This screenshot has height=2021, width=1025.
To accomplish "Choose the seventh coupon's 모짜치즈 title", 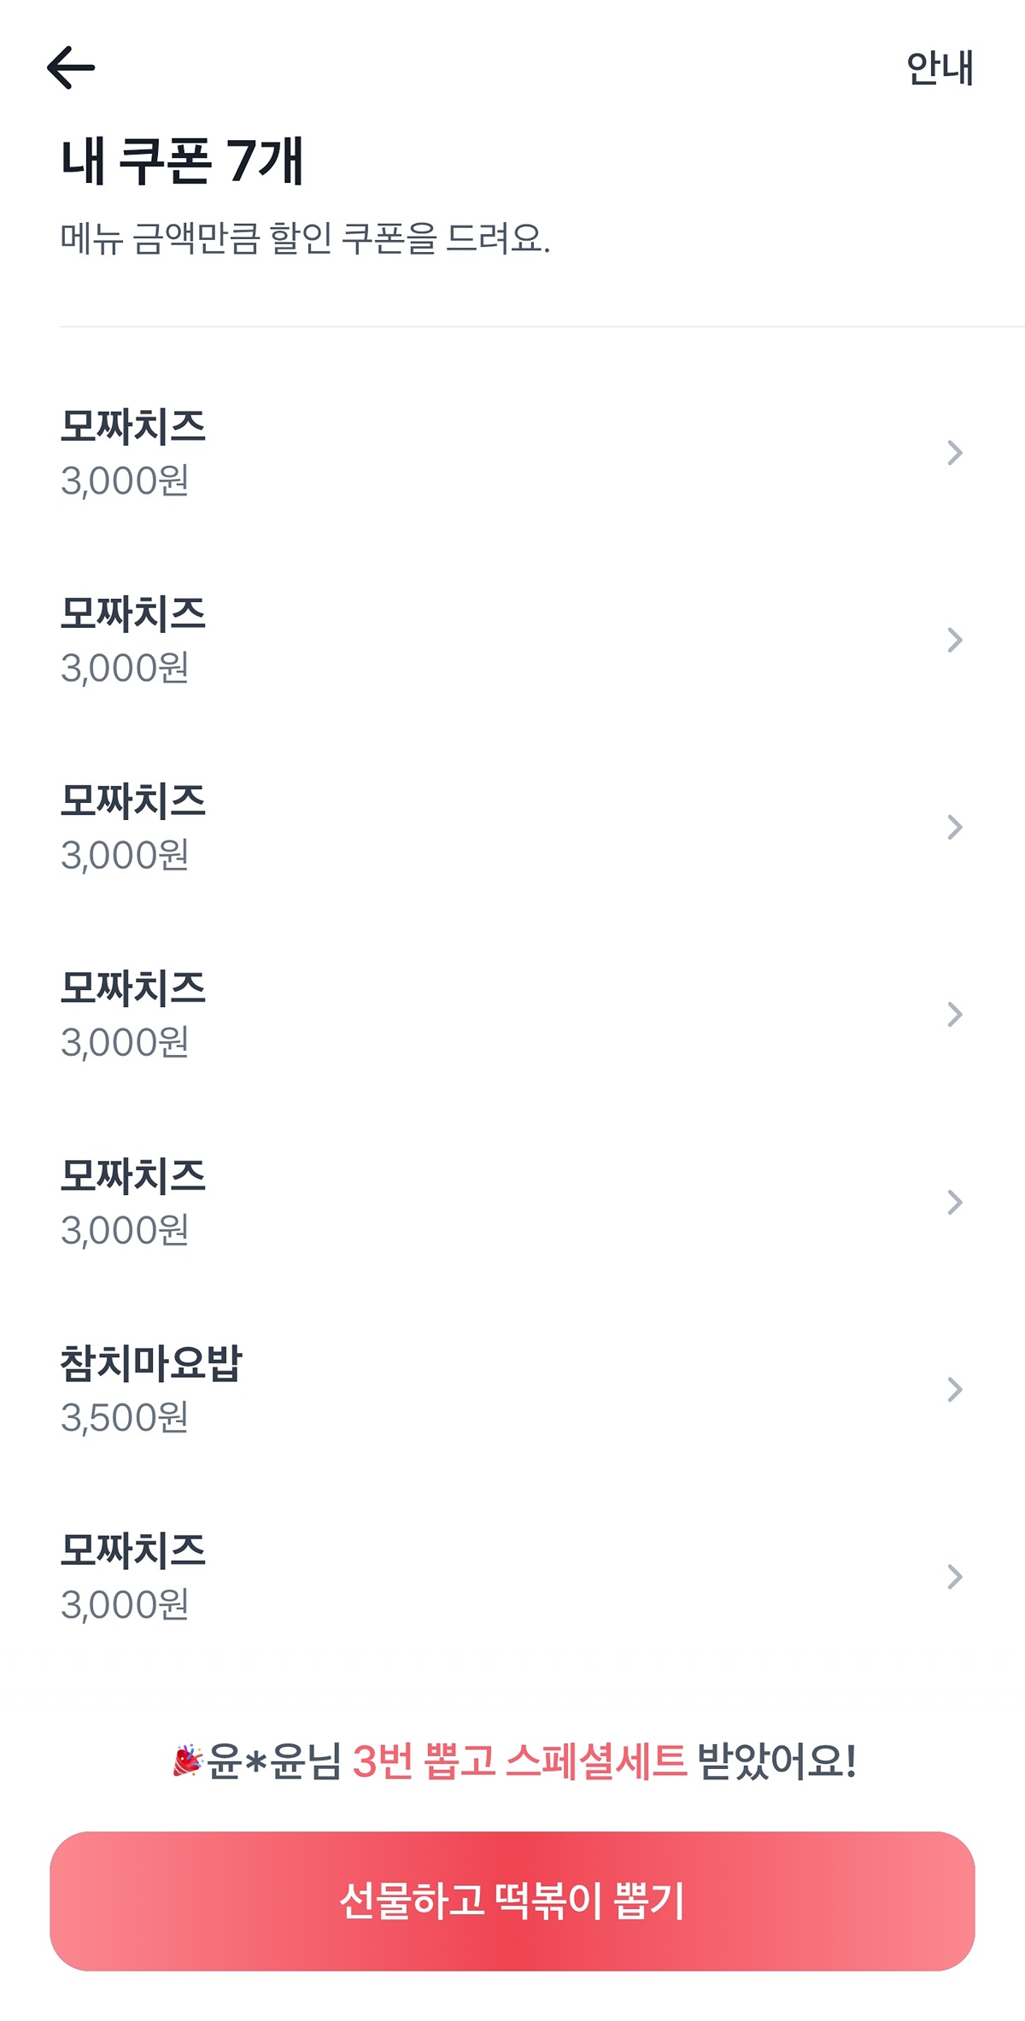I will pos(133,1550).
